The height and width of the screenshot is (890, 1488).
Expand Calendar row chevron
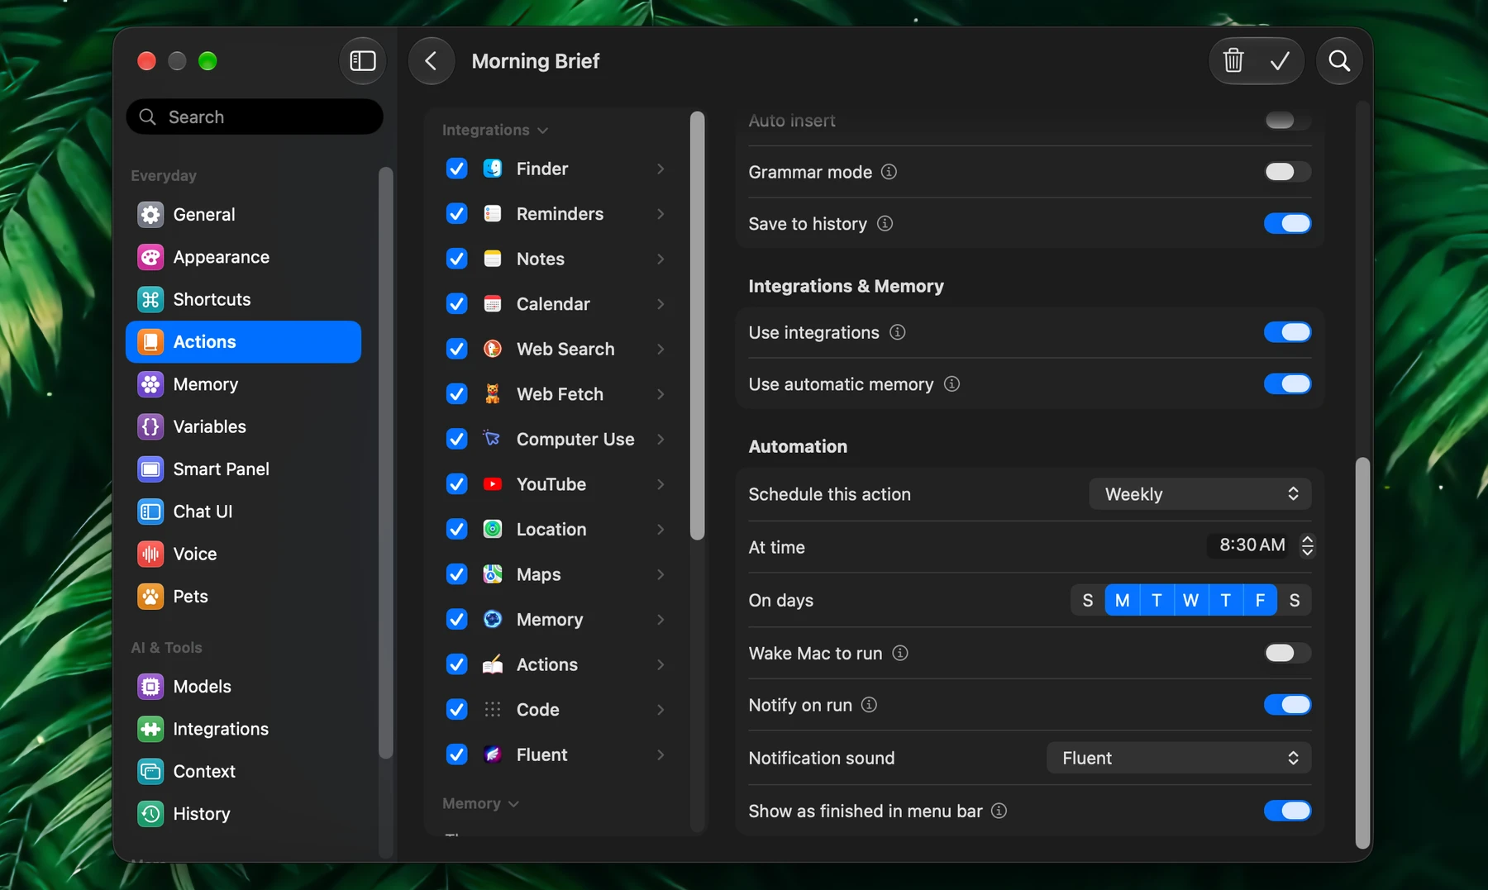(x=661, y=304)
